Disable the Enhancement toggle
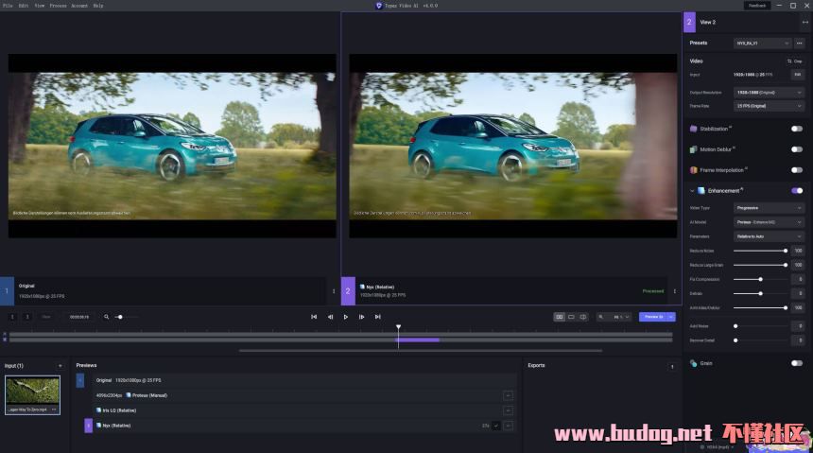813x453 pixels. coord(797,190)
